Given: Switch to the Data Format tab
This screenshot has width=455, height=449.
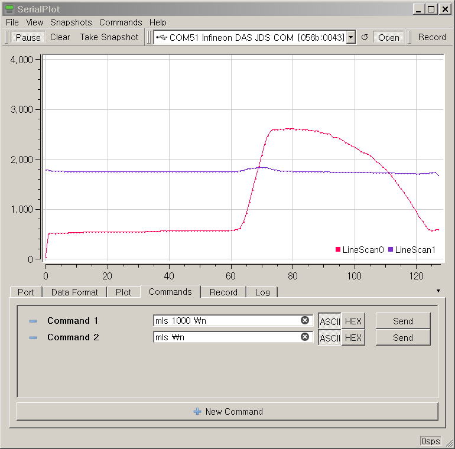Looking at the screenshot, I should pyautogui.click(x=74, y=292).
